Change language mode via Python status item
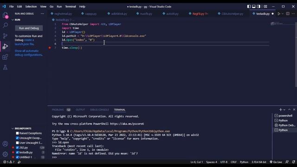Image resolution: width=297 pixels, height=167 pixels. point(244,162)
